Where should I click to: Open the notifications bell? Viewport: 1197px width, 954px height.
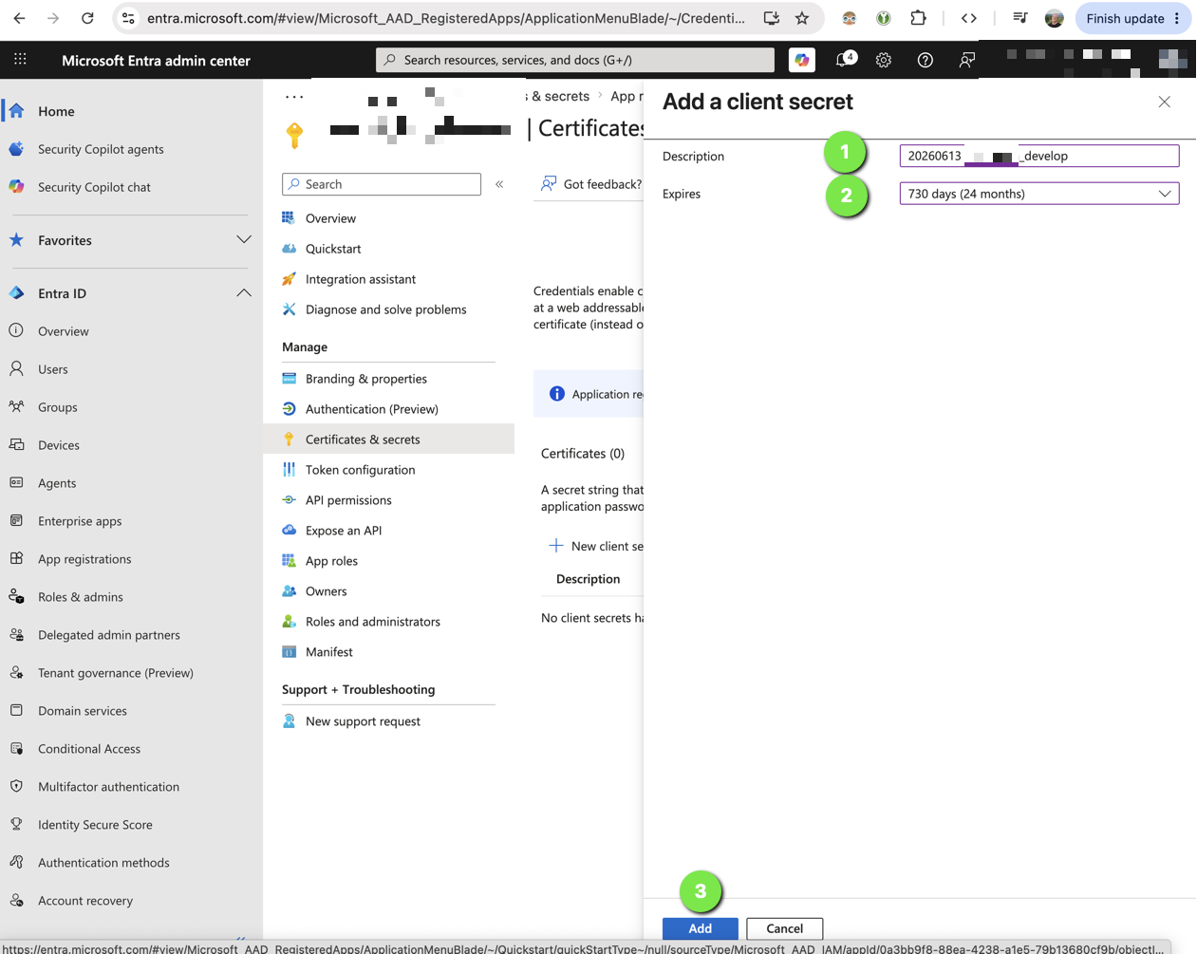[844, 60]
